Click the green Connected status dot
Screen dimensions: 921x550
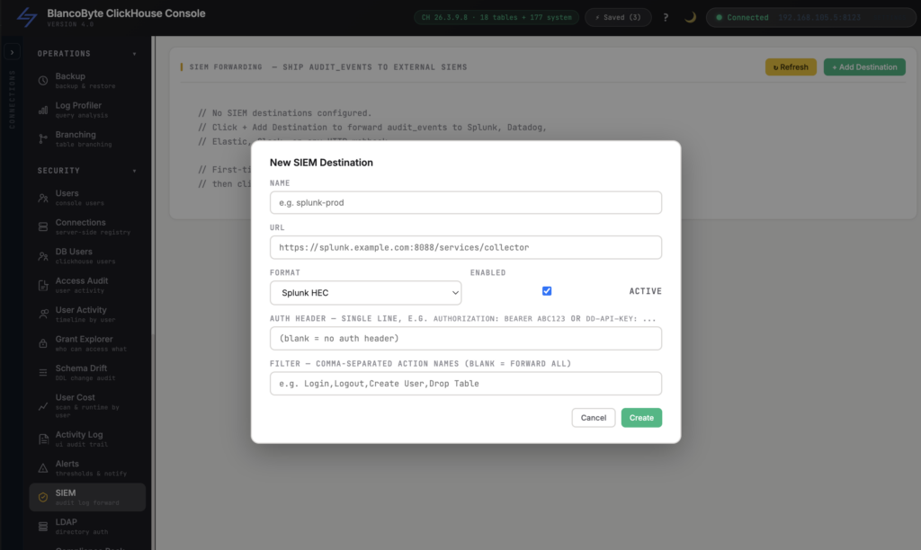(719, 18)
